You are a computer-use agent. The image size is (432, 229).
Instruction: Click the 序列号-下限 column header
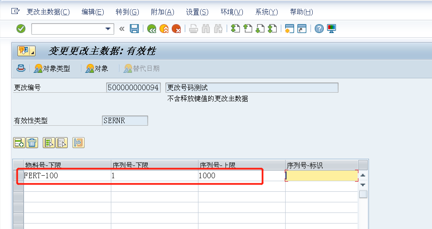coord(154,165)
